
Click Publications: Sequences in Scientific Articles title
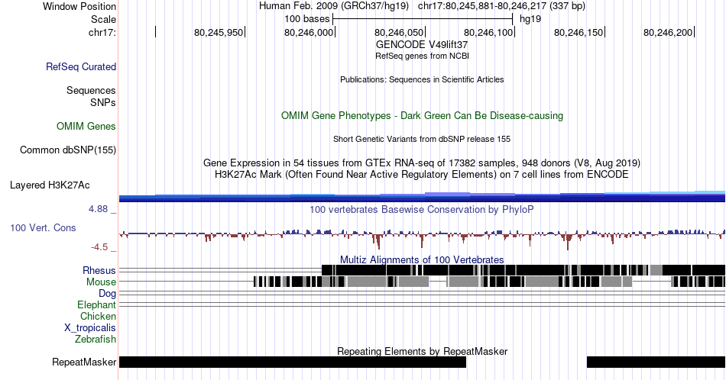click(x=422, y=79)
